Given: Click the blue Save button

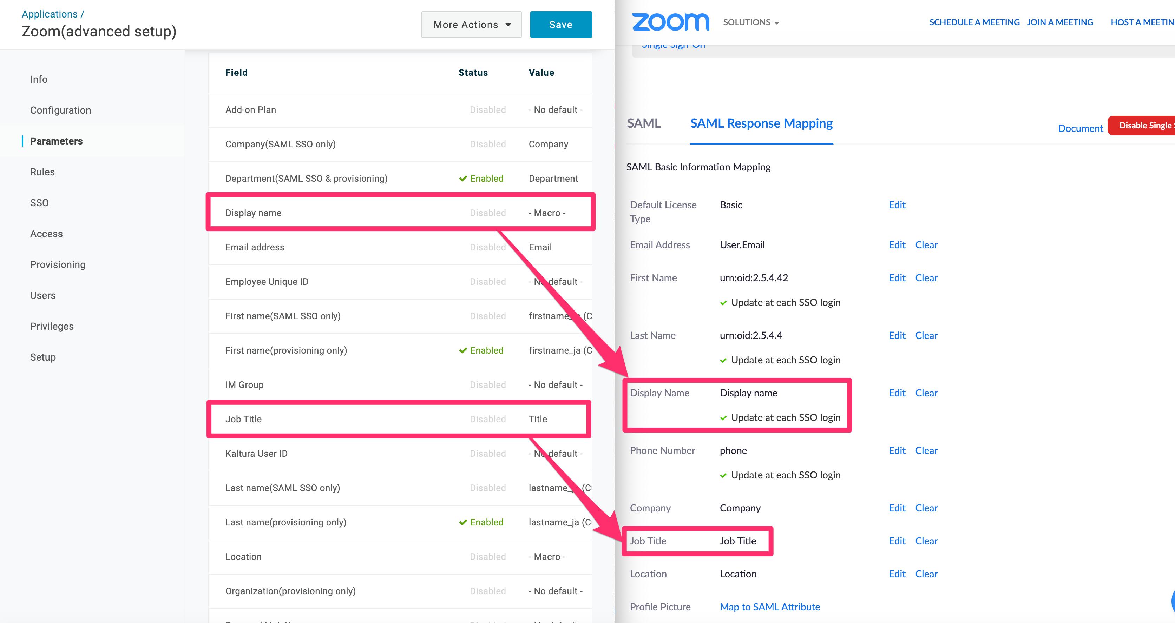Looking at the screenshot, I should [560, 25].
